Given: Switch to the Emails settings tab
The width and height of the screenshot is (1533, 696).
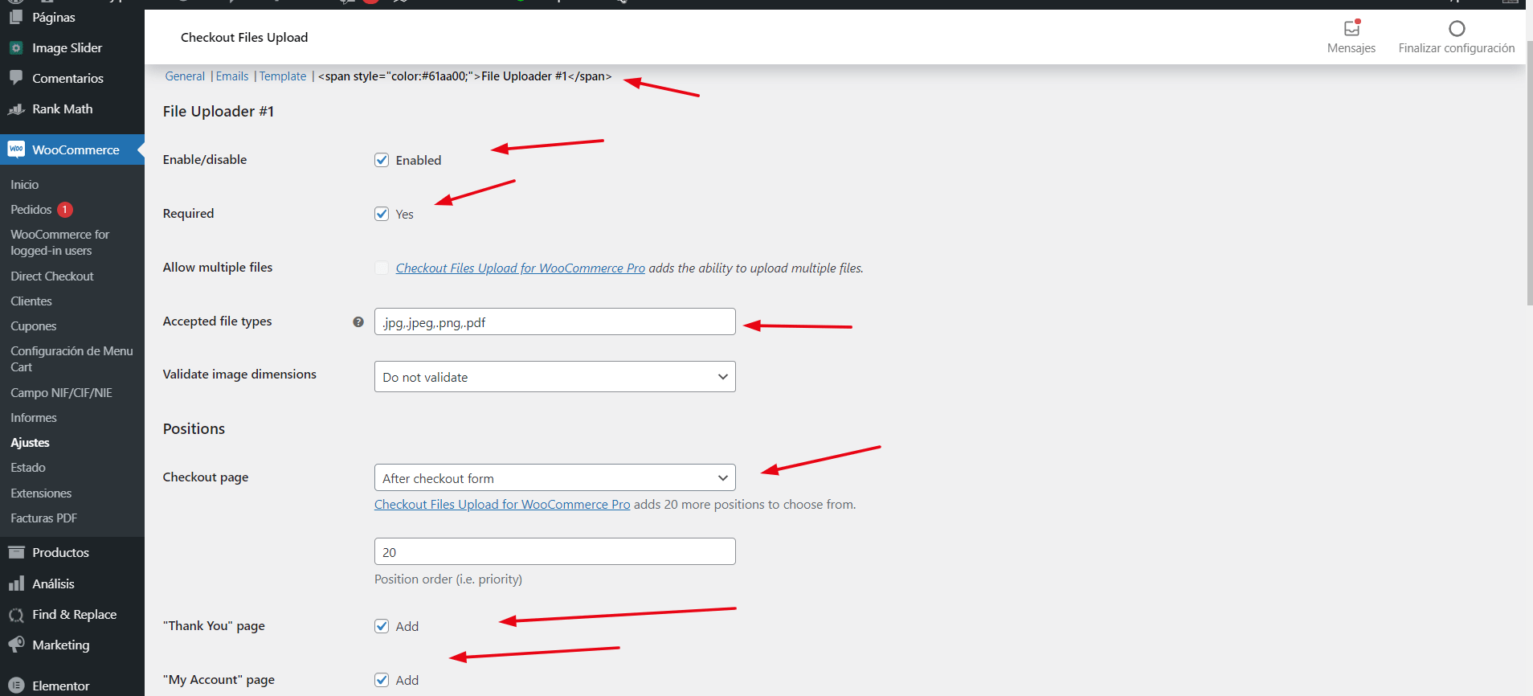Looking at the screenshot, I should 232,76.
